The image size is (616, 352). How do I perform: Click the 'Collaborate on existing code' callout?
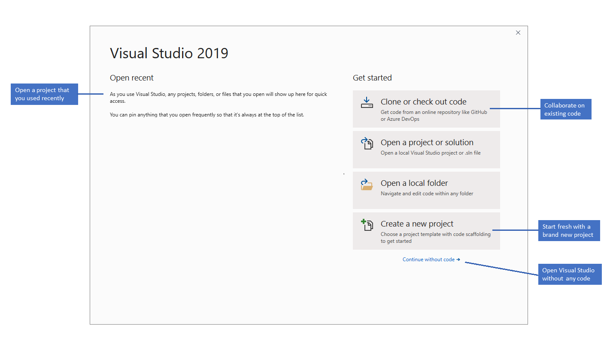[x=565, y=110]
